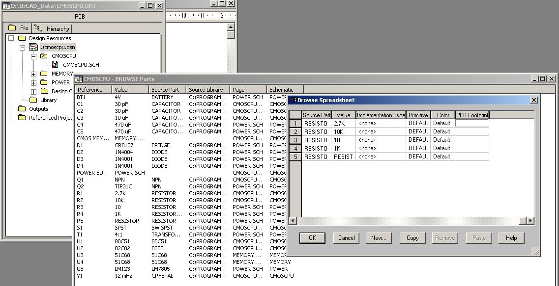Click the Value column header in Browse Parts

(x=130, y=90)
